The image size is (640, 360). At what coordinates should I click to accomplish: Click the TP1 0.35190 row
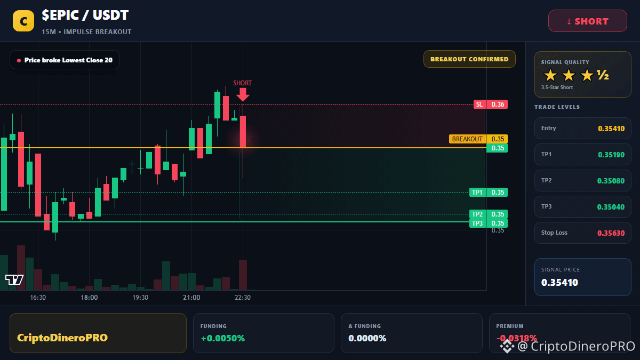click(x=583, y=154)
